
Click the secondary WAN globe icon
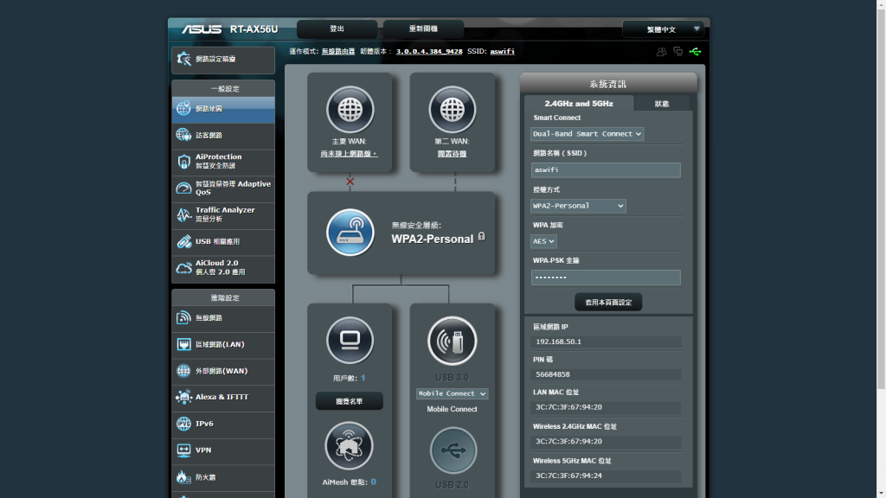point(452,110)
